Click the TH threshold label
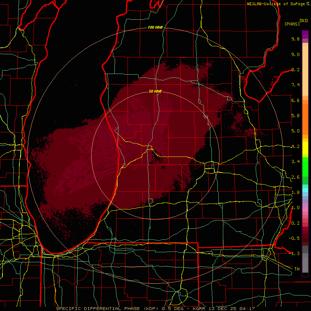This screenshot has width=311, height=311. click(297, 269)
